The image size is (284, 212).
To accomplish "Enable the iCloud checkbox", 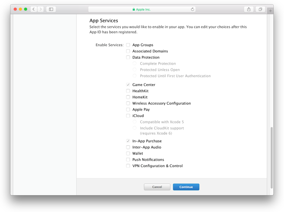I will [x=128, y=115].
